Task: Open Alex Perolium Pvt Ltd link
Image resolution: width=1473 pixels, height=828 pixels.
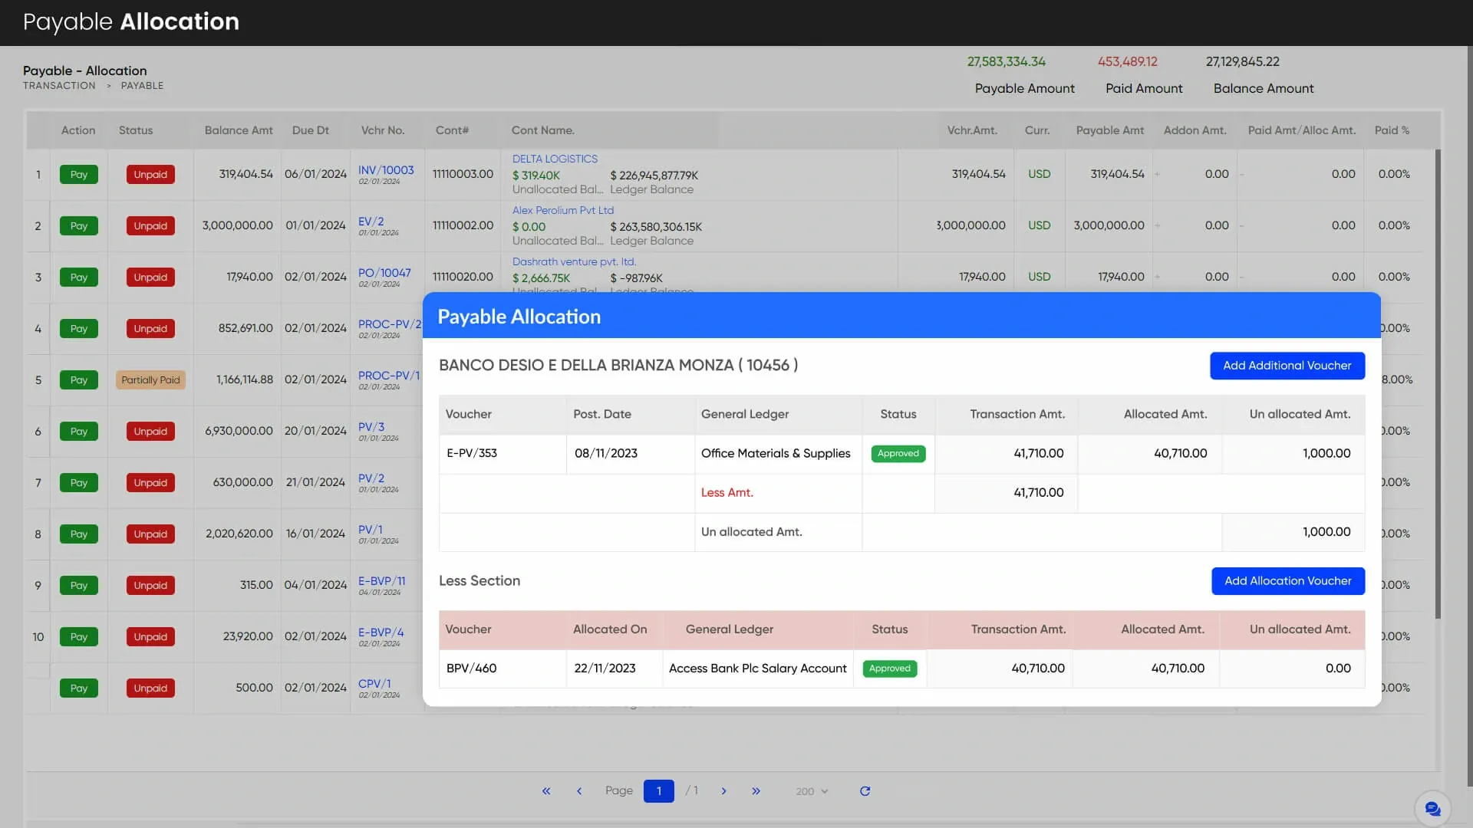Action: (x=562, y=210)
